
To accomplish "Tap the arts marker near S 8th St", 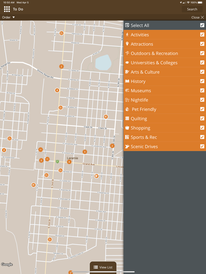I will tap(97, 176).
